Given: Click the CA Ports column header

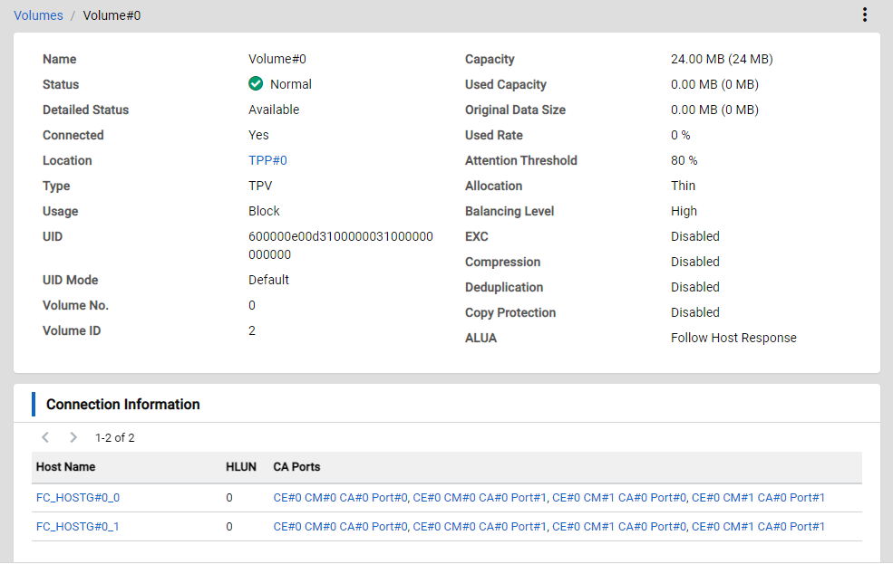Looking at the screenshot, I should point(296,466).
